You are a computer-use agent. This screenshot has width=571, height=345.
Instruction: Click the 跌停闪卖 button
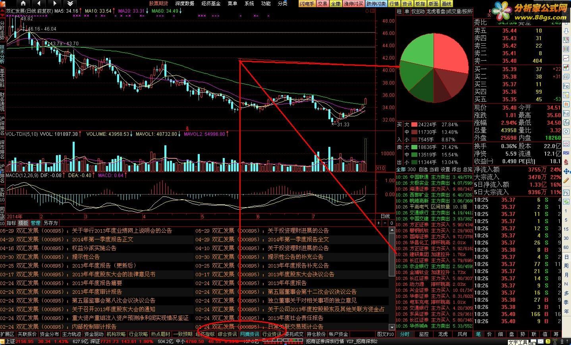click(376, 4)
